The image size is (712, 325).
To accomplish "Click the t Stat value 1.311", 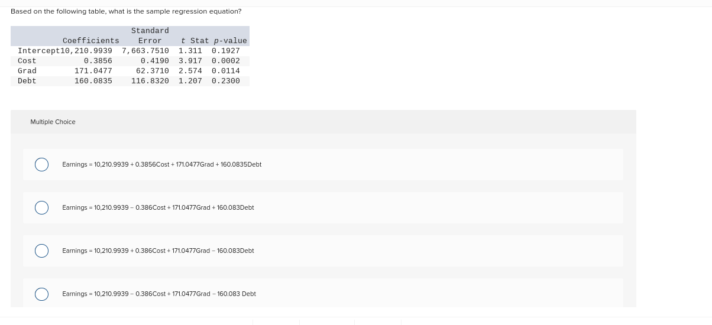I will pos(190,51).
